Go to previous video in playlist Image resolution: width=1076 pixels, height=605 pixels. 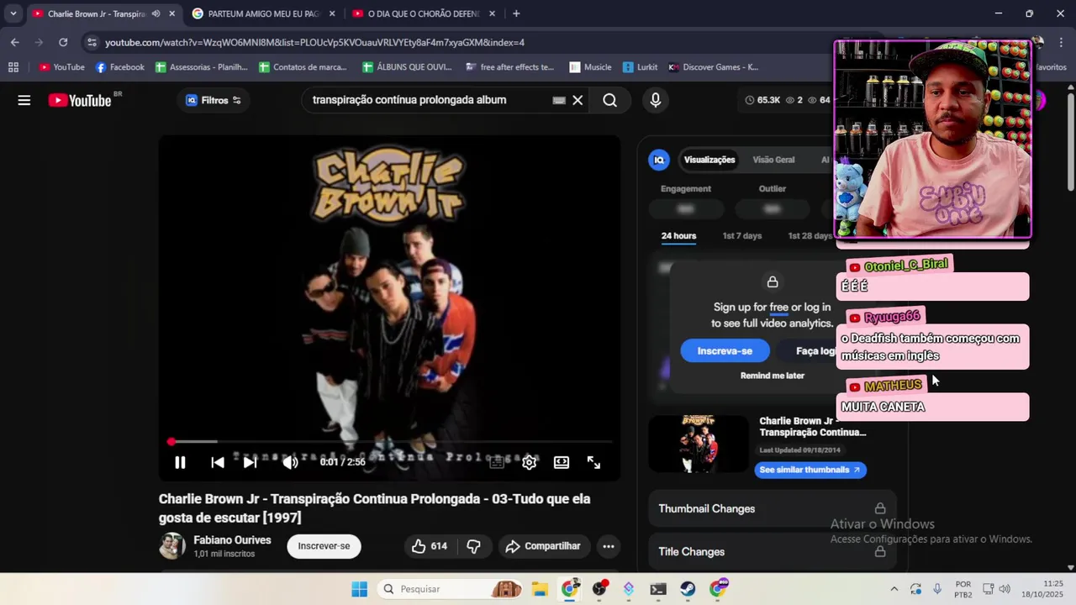pos(218,462)
